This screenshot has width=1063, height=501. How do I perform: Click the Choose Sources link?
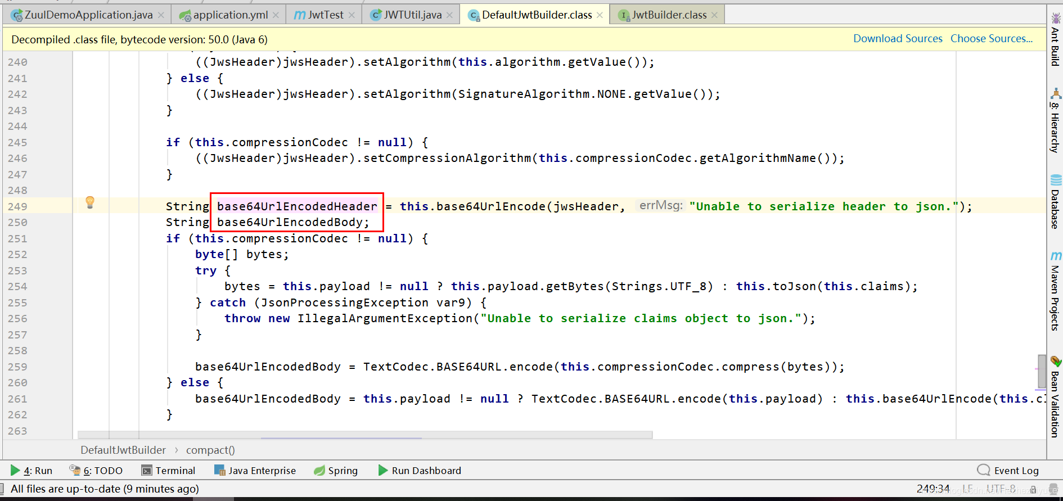click(992, 39)
